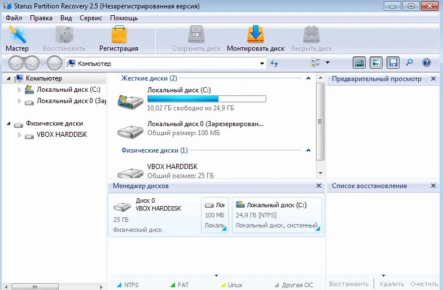
Task: Click the third round up-level navigation button
Action: [54, 63]
